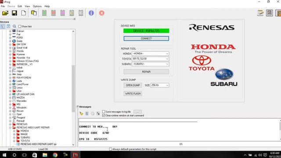Click the red chip toolbar icon

54,13
